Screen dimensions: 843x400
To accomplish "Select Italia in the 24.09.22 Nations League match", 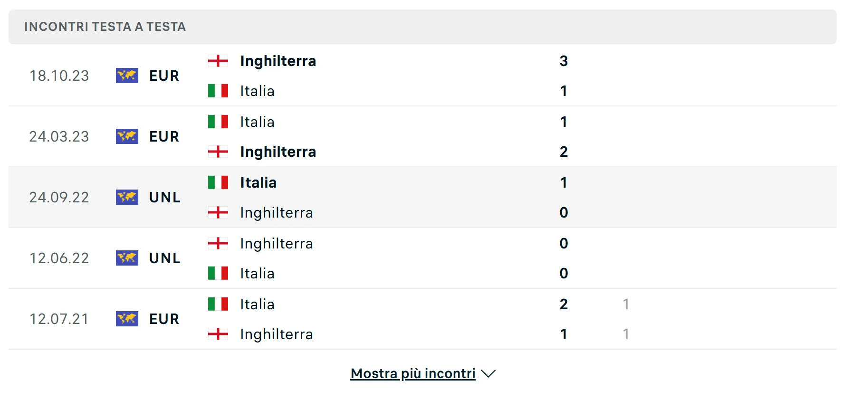I will tap(258, 182).
